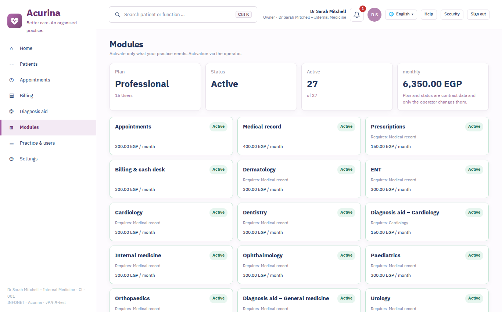
Task: Click the Diagnosis aid – Cardiology title
Action: click(405, 213)
